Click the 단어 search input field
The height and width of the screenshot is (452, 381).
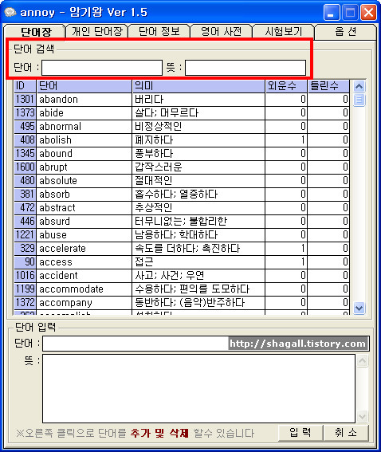click(x=102, y=68)
